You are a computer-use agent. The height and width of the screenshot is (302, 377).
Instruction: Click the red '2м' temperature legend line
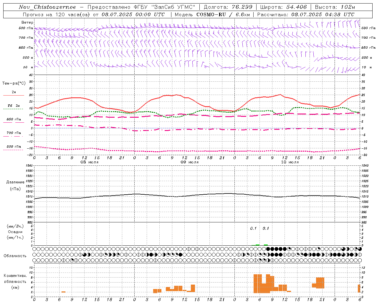(14, 95)
